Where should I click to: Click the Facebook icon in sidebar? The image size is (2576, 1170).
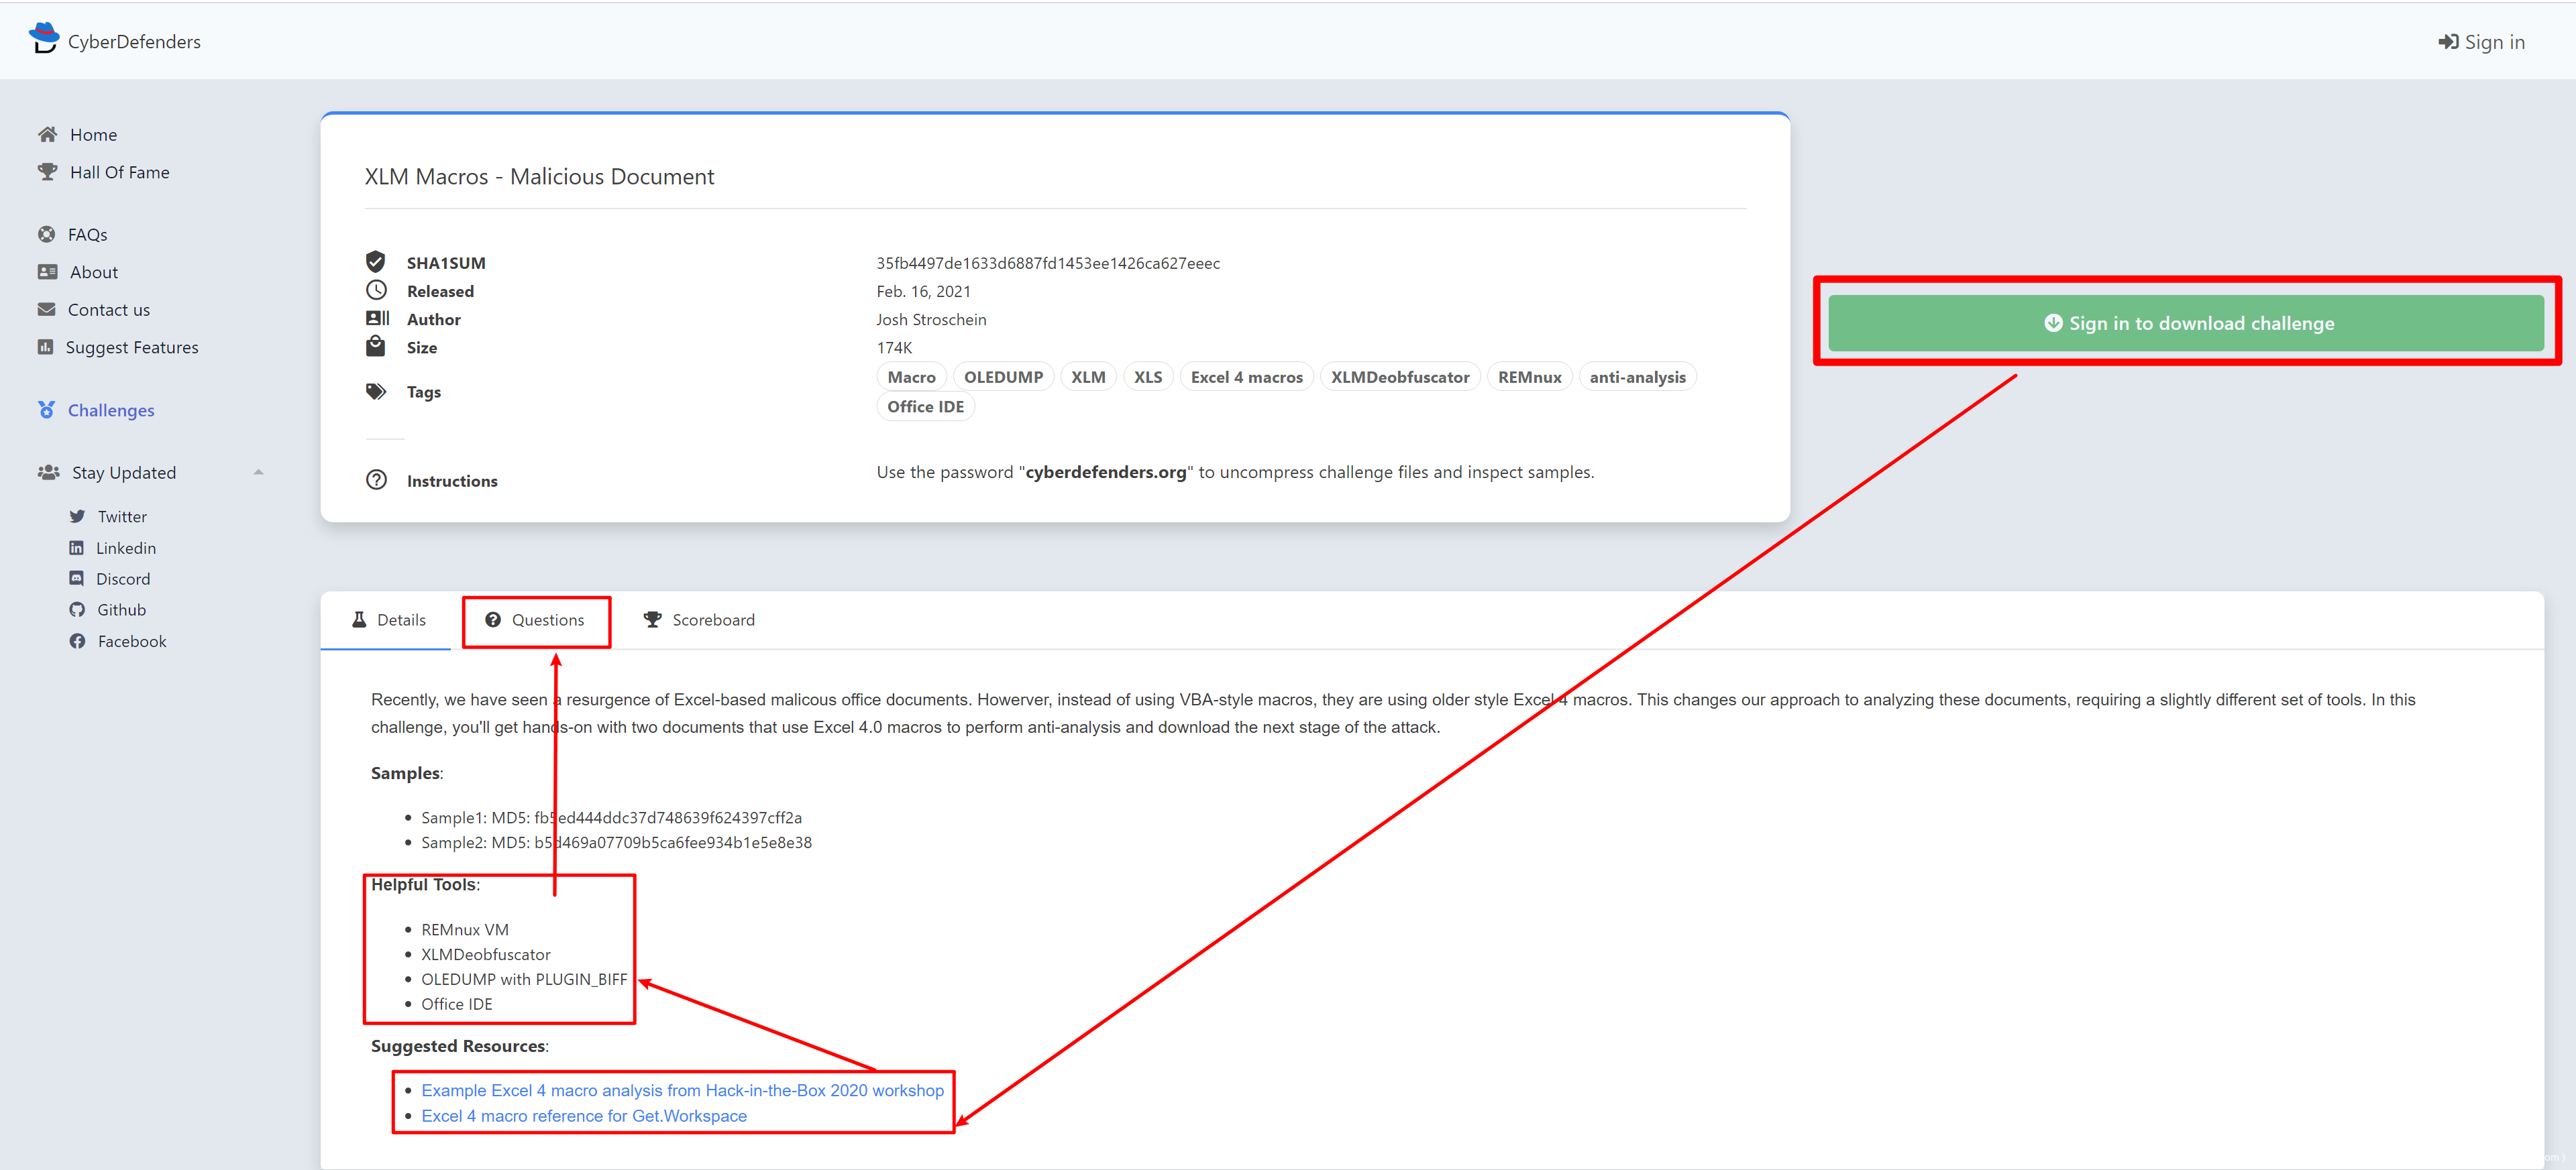[77, 642]
